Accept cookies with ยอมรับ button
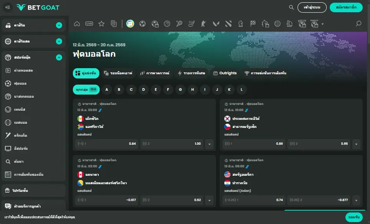Image resolution: width=370 pixels, height=224 pixels. (354, 217)
